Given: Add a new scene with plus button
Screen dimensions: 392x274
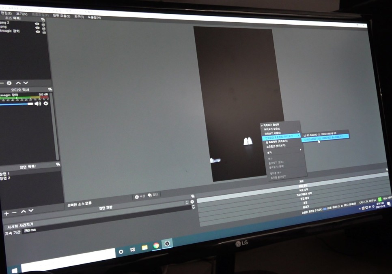Looking at the screenshot, I should point(6,213).
